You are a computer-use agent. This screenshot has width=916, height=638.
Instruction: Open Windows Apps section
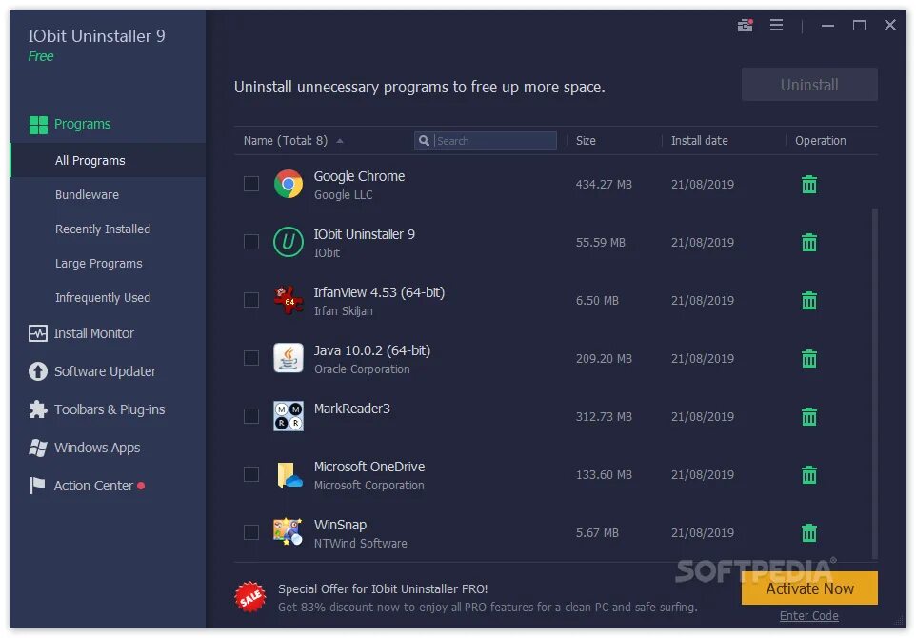coord(97,448)
